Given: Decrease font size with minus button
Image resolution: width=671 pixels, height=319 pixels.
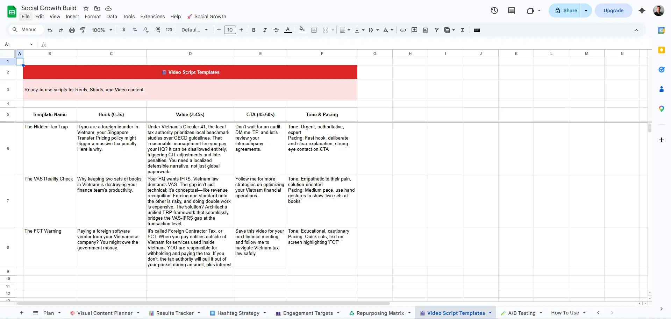Looking at the screenshot, I should (219, 30).
